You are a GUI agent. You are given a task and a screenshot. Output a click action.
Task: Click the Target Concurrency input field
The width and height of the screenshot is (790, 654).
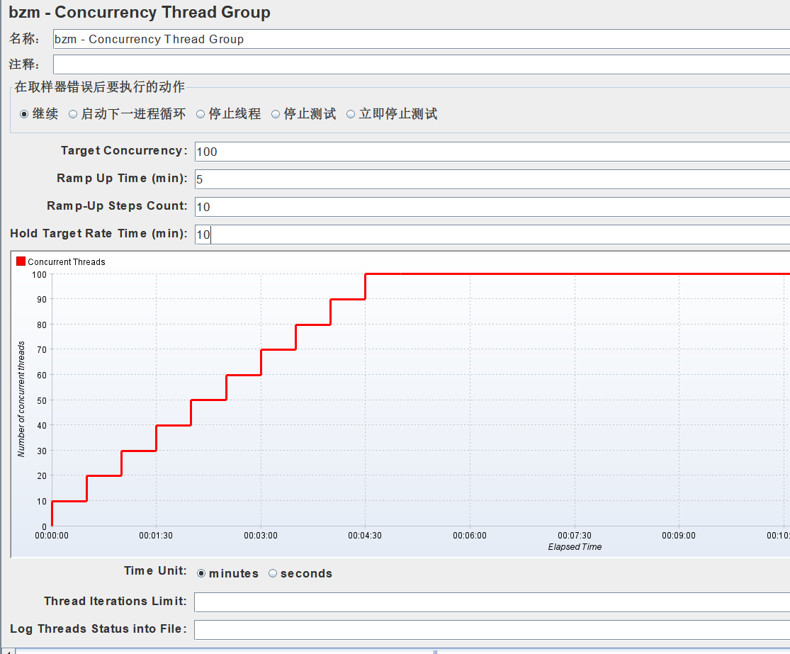click(354, 151)
